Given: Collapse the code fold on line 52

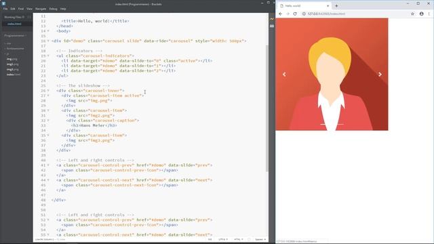Looking at the screenshot, I should pos(48,220).
